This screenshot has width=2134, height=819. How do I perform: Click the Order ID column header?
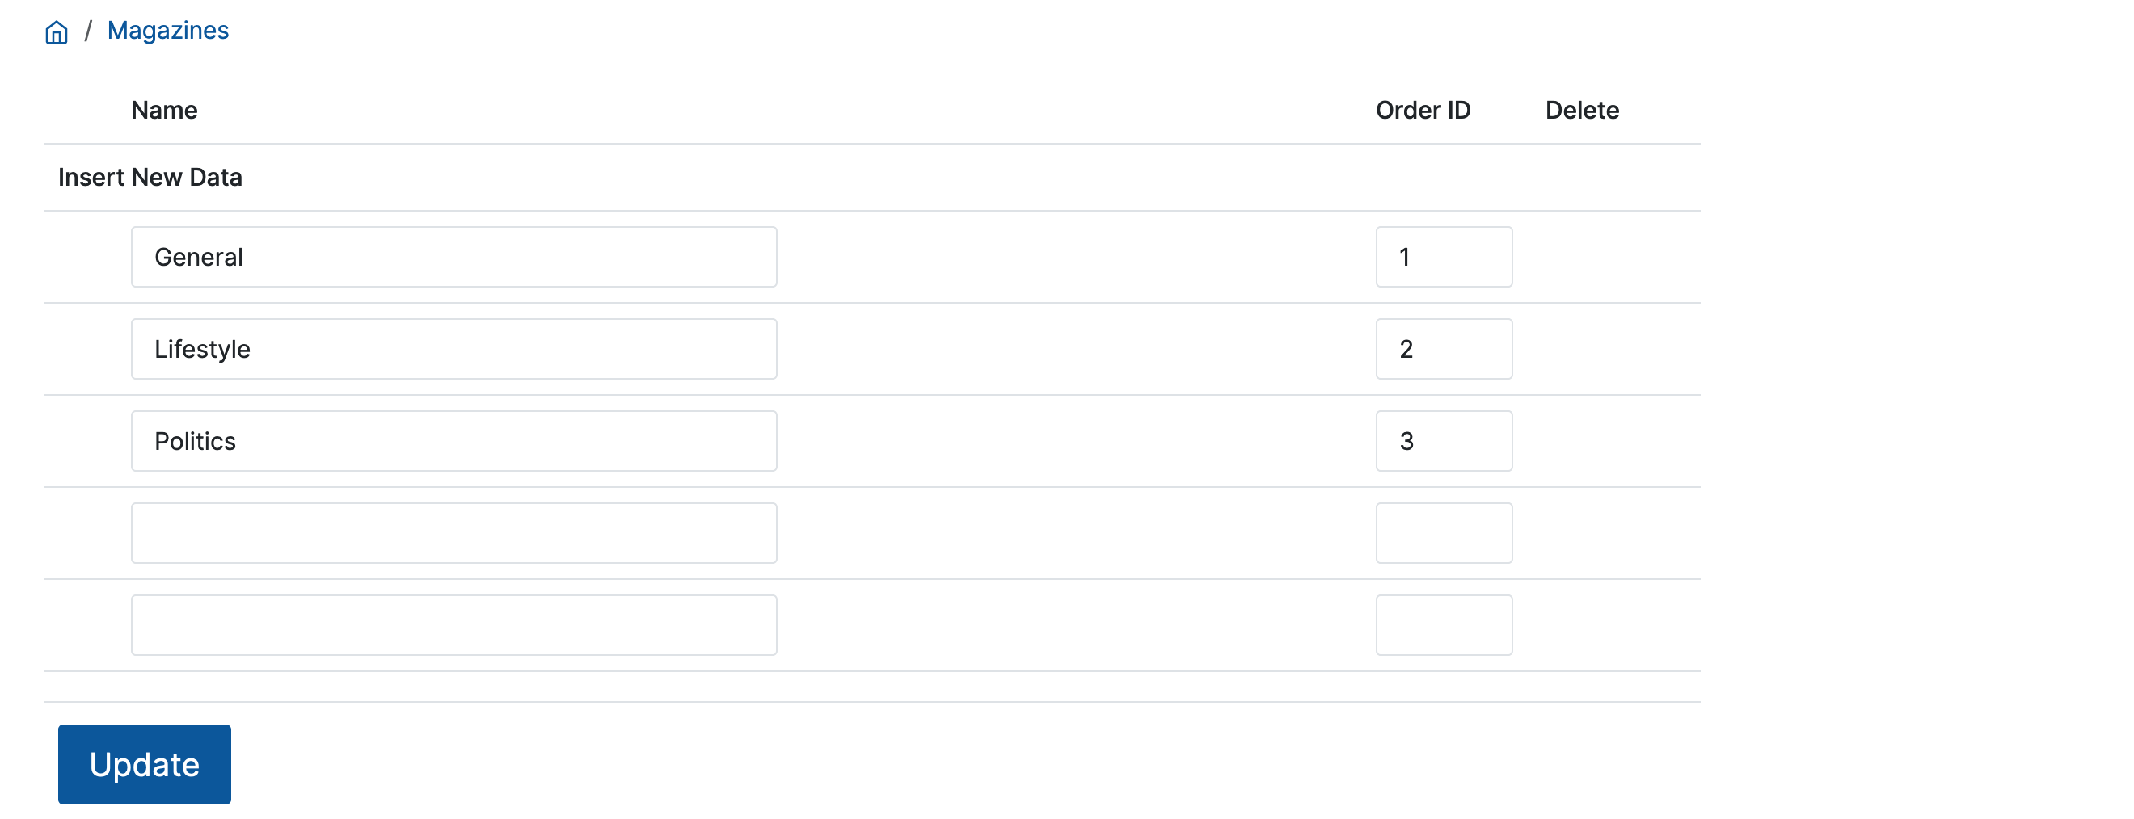pos(1423,110)
